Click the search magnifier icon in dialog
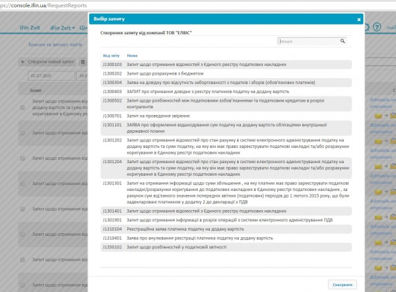396x292 pixels. coord(343,41)
